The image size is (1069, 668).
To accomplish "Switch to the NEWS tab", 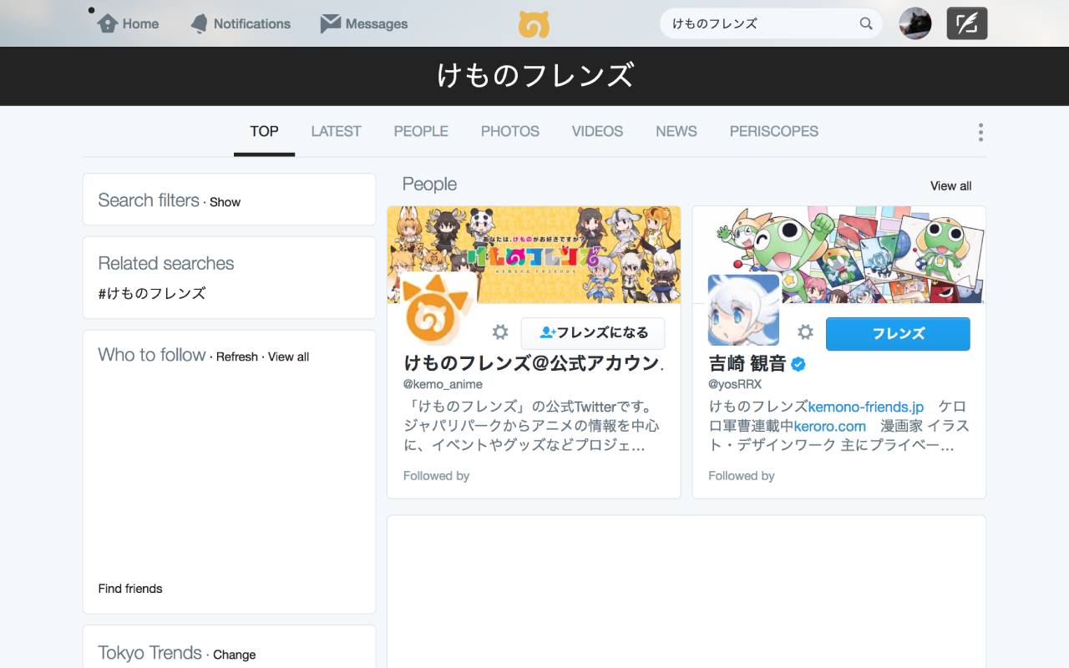I will click(x=676, y=131).
